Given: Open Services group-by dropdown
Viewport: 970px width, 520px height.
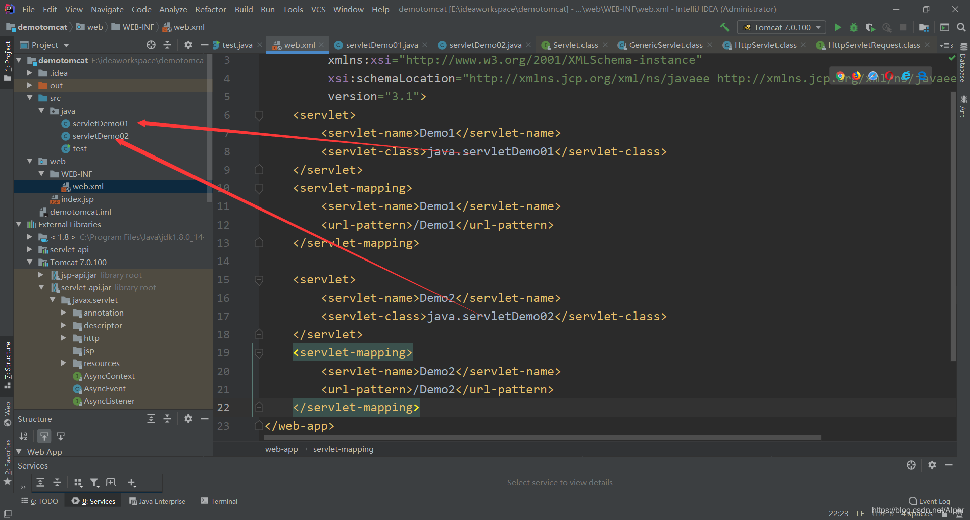Looking at the screenshot, I should [78, 482].
